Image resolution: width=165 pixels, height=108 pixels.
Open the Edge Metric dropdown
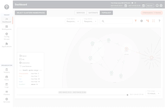[x=90, y=21]
